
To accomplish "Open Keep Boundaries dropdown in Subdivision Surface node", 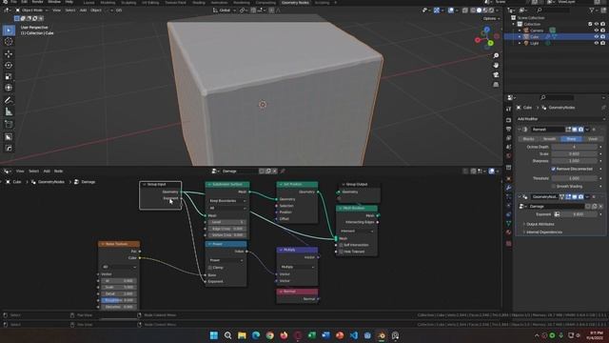I will (x=227, y=201).
